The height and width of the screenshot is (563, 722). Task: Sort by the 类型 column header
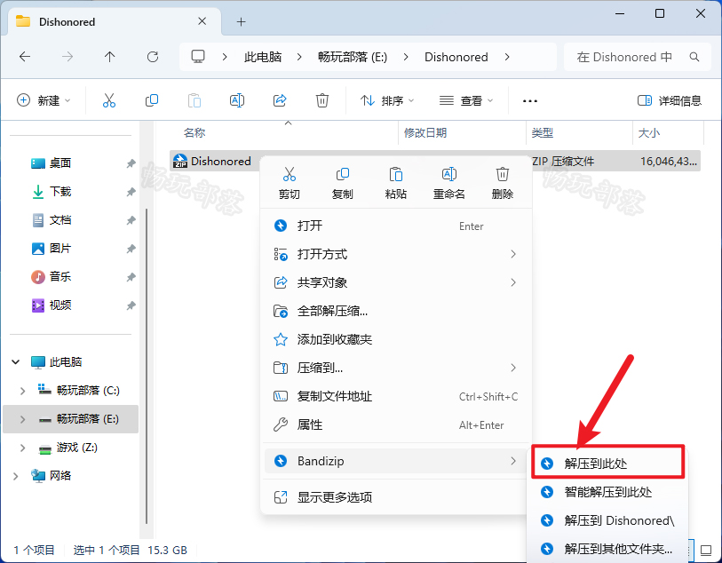[x=543, y=133]
